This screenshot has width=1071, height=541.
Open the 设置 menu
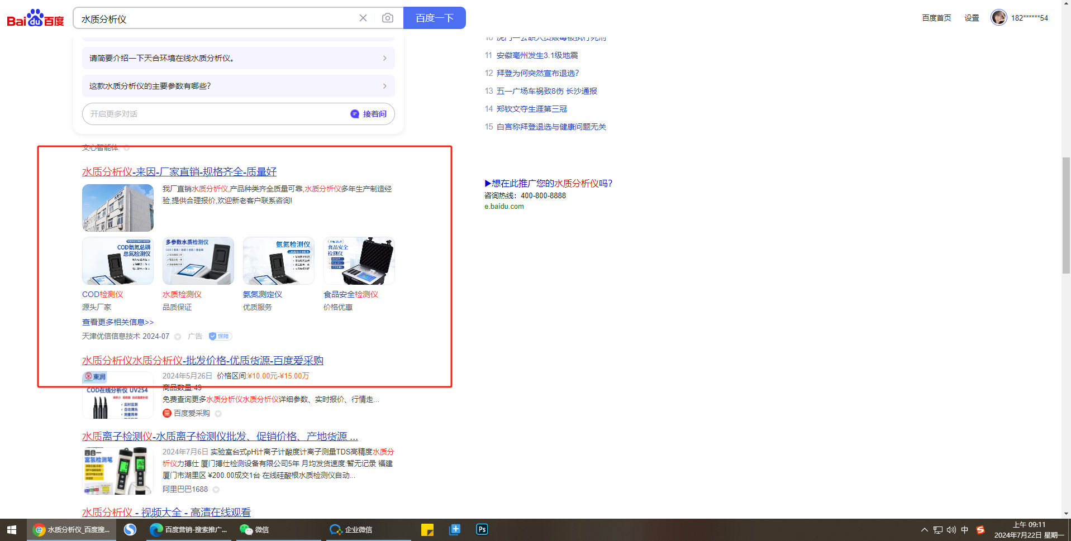click(x=972, y=18)
